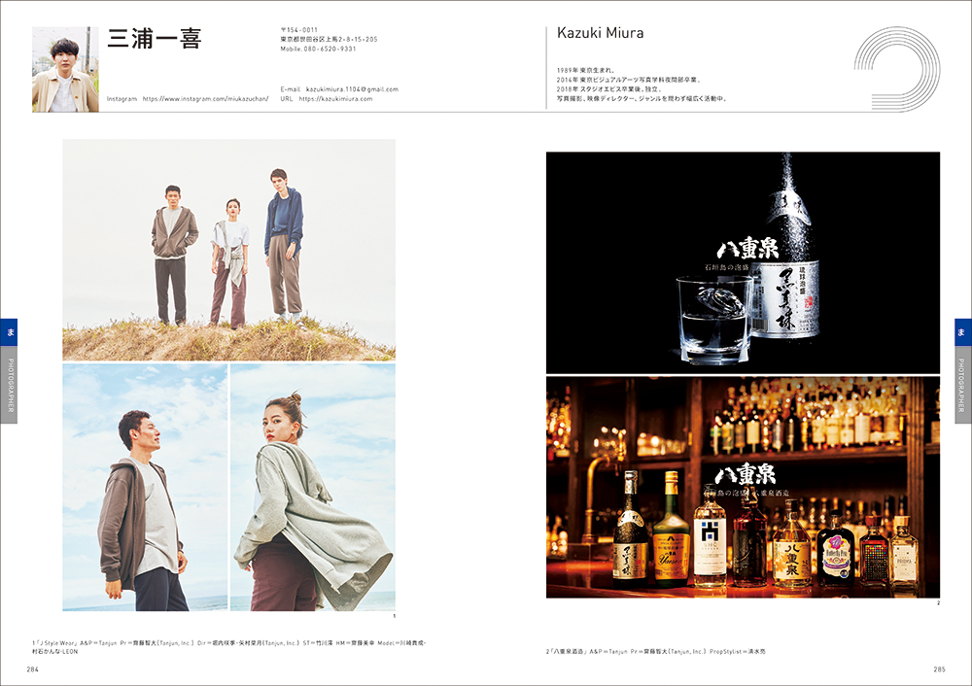The width and height of the screenshot is (972, 686).
Task: Select the address 東京都世田谷区上馬2-8-15-205
Action: point(329,39)
